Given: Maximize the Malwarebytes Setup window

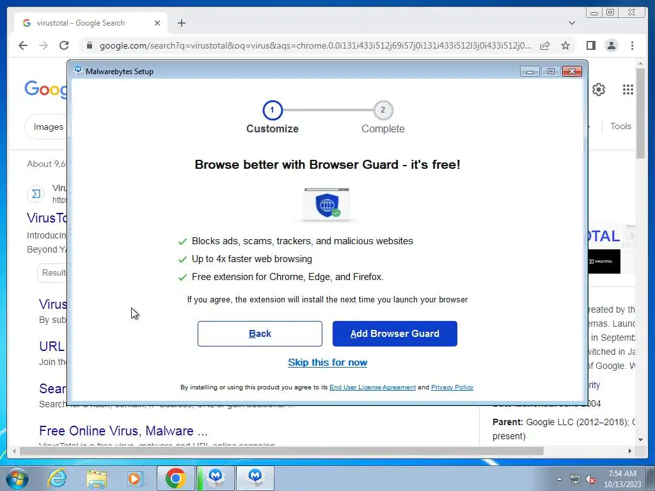Looking at the screenshot, I should pos(551,72).
